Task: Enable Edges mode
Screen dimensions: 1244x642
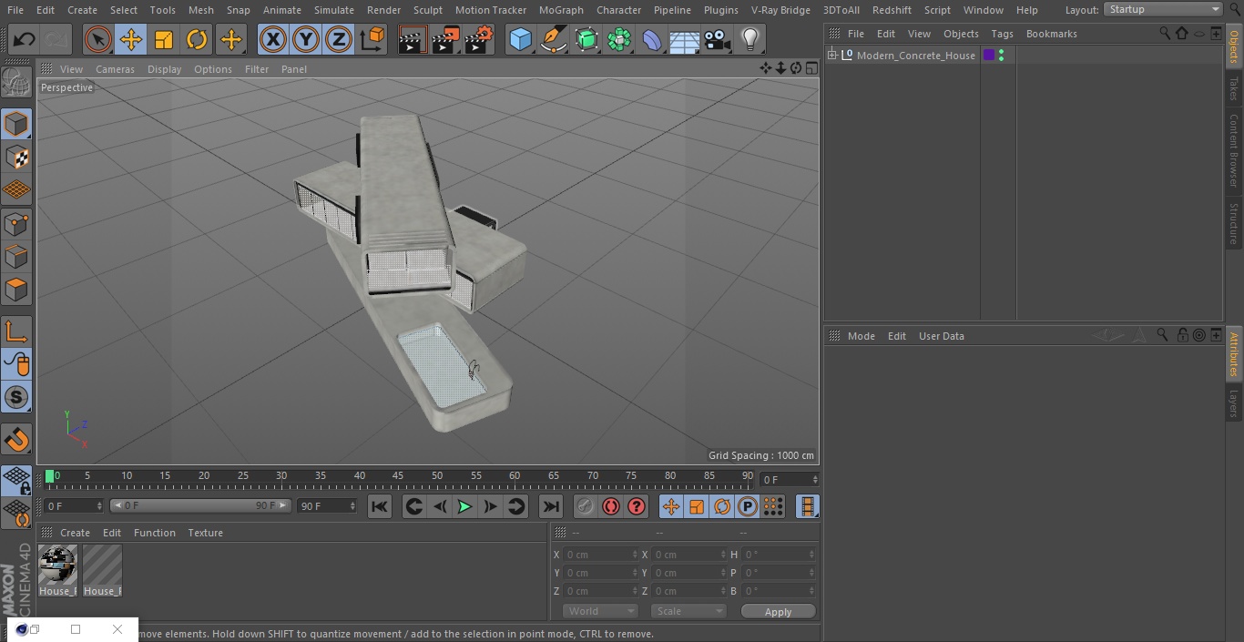Action: 16,256
